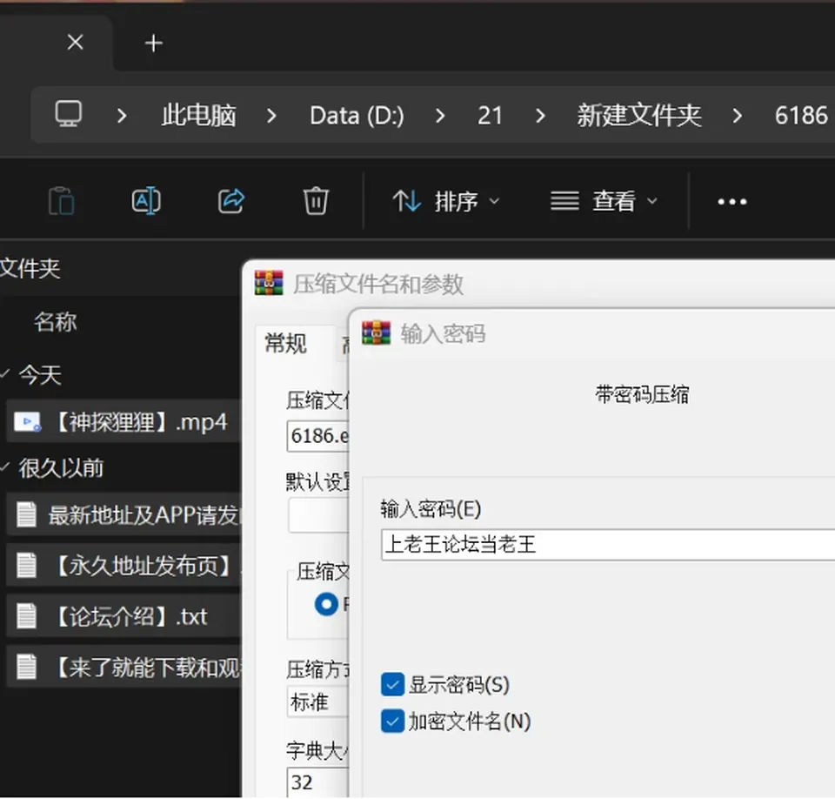Click the 名称 column header
This screenshot has height=799, width=835.
point(56,322)
